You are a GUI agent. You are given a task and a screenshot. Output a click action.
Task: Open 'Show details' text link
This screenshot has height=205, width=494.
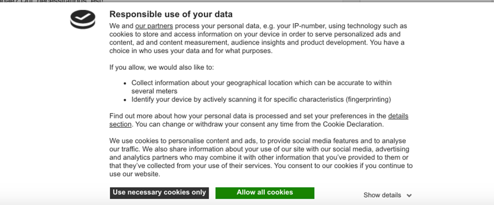(382, 195)
